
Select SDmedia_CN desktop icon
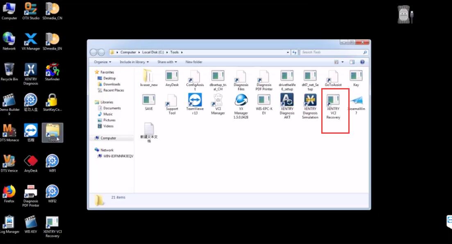[x=52, y=11]
